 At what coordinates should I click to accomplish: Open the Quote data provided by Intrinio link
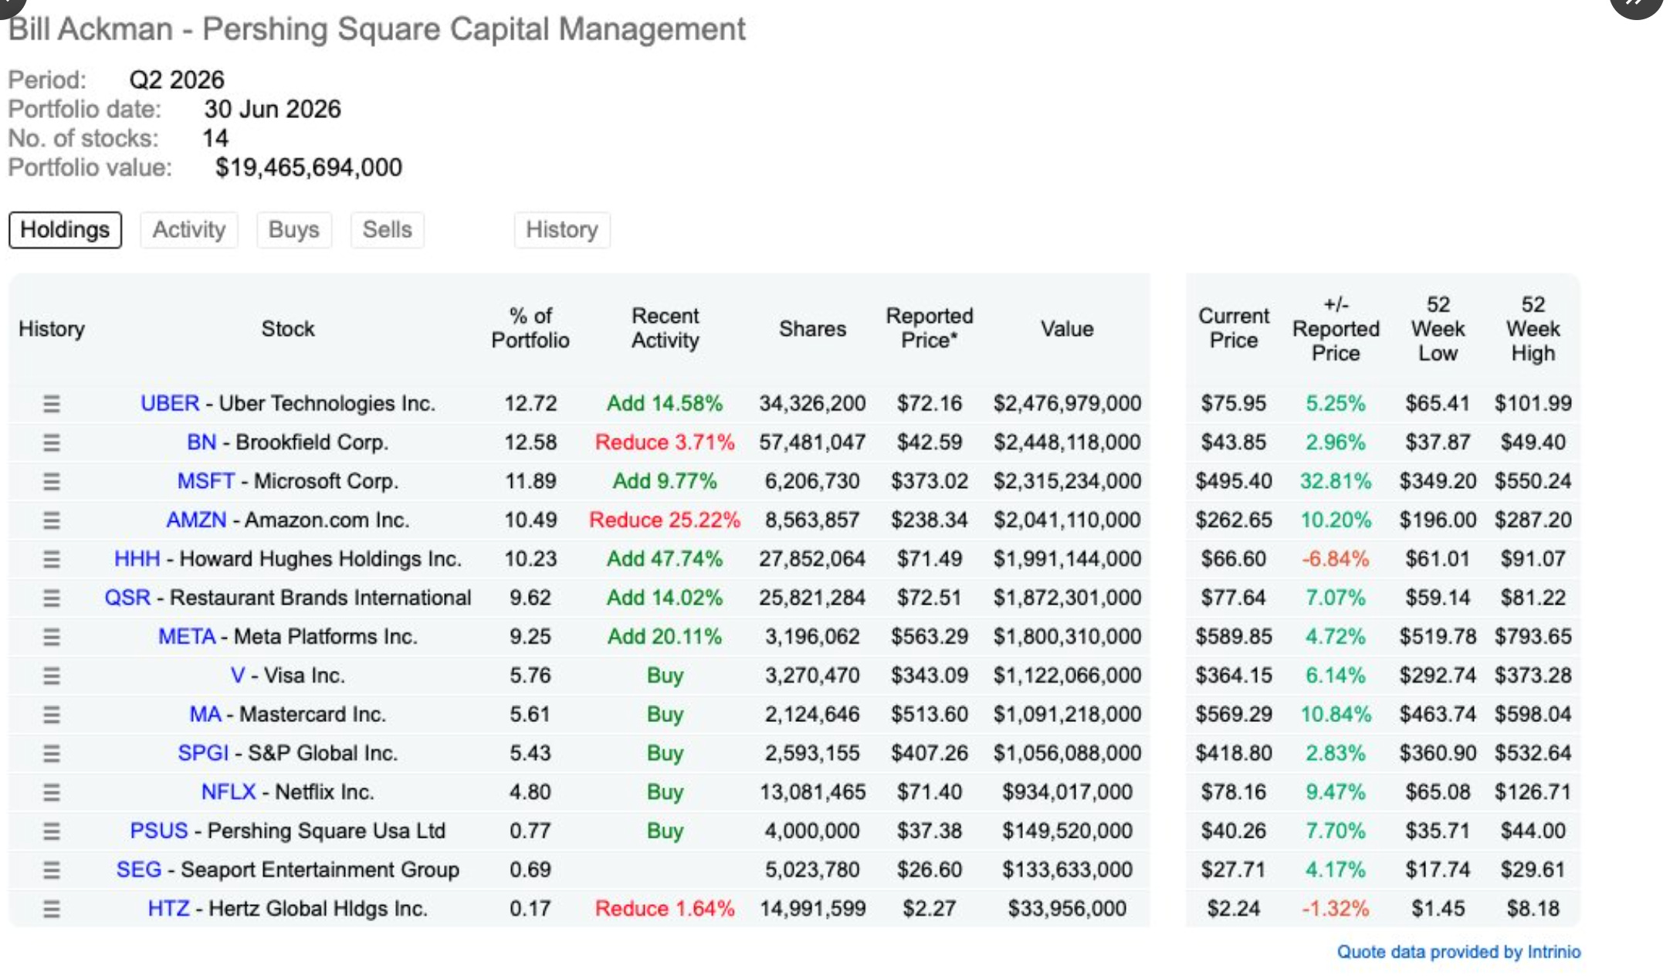click(x=1459, y=952)
